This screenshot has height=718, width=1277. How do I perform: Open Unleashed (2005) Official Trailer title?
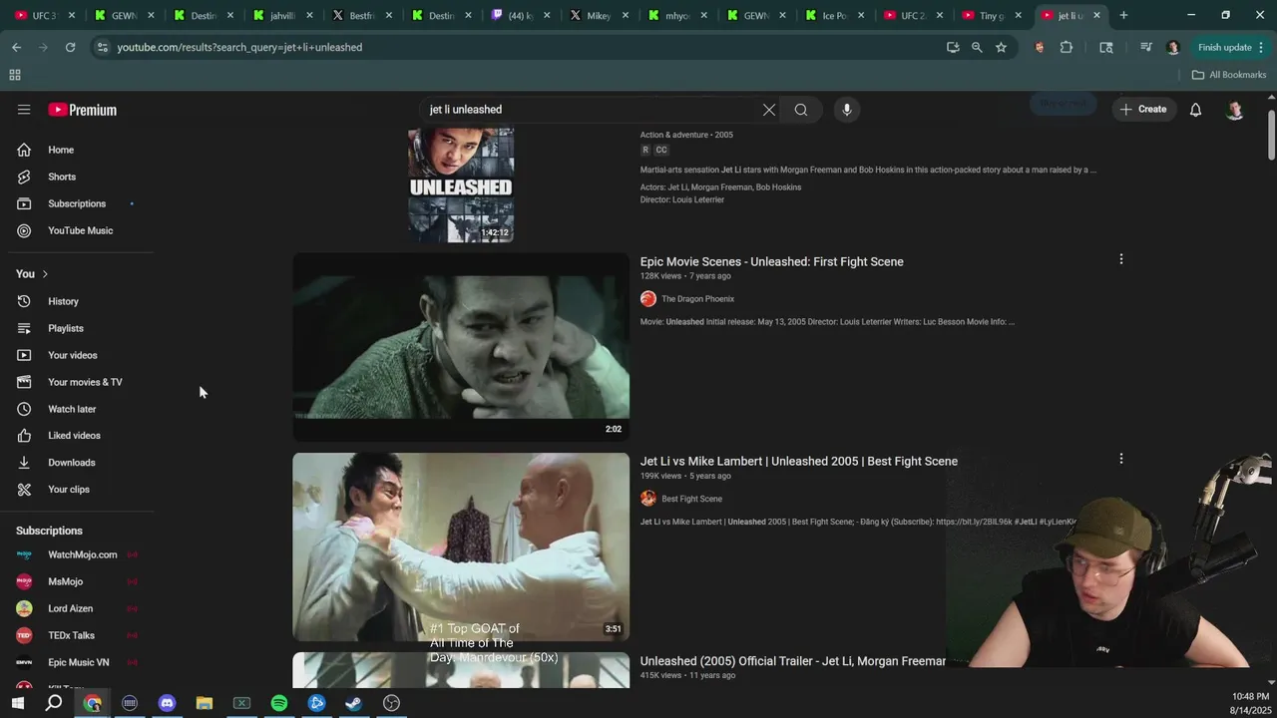pos(792,661)
